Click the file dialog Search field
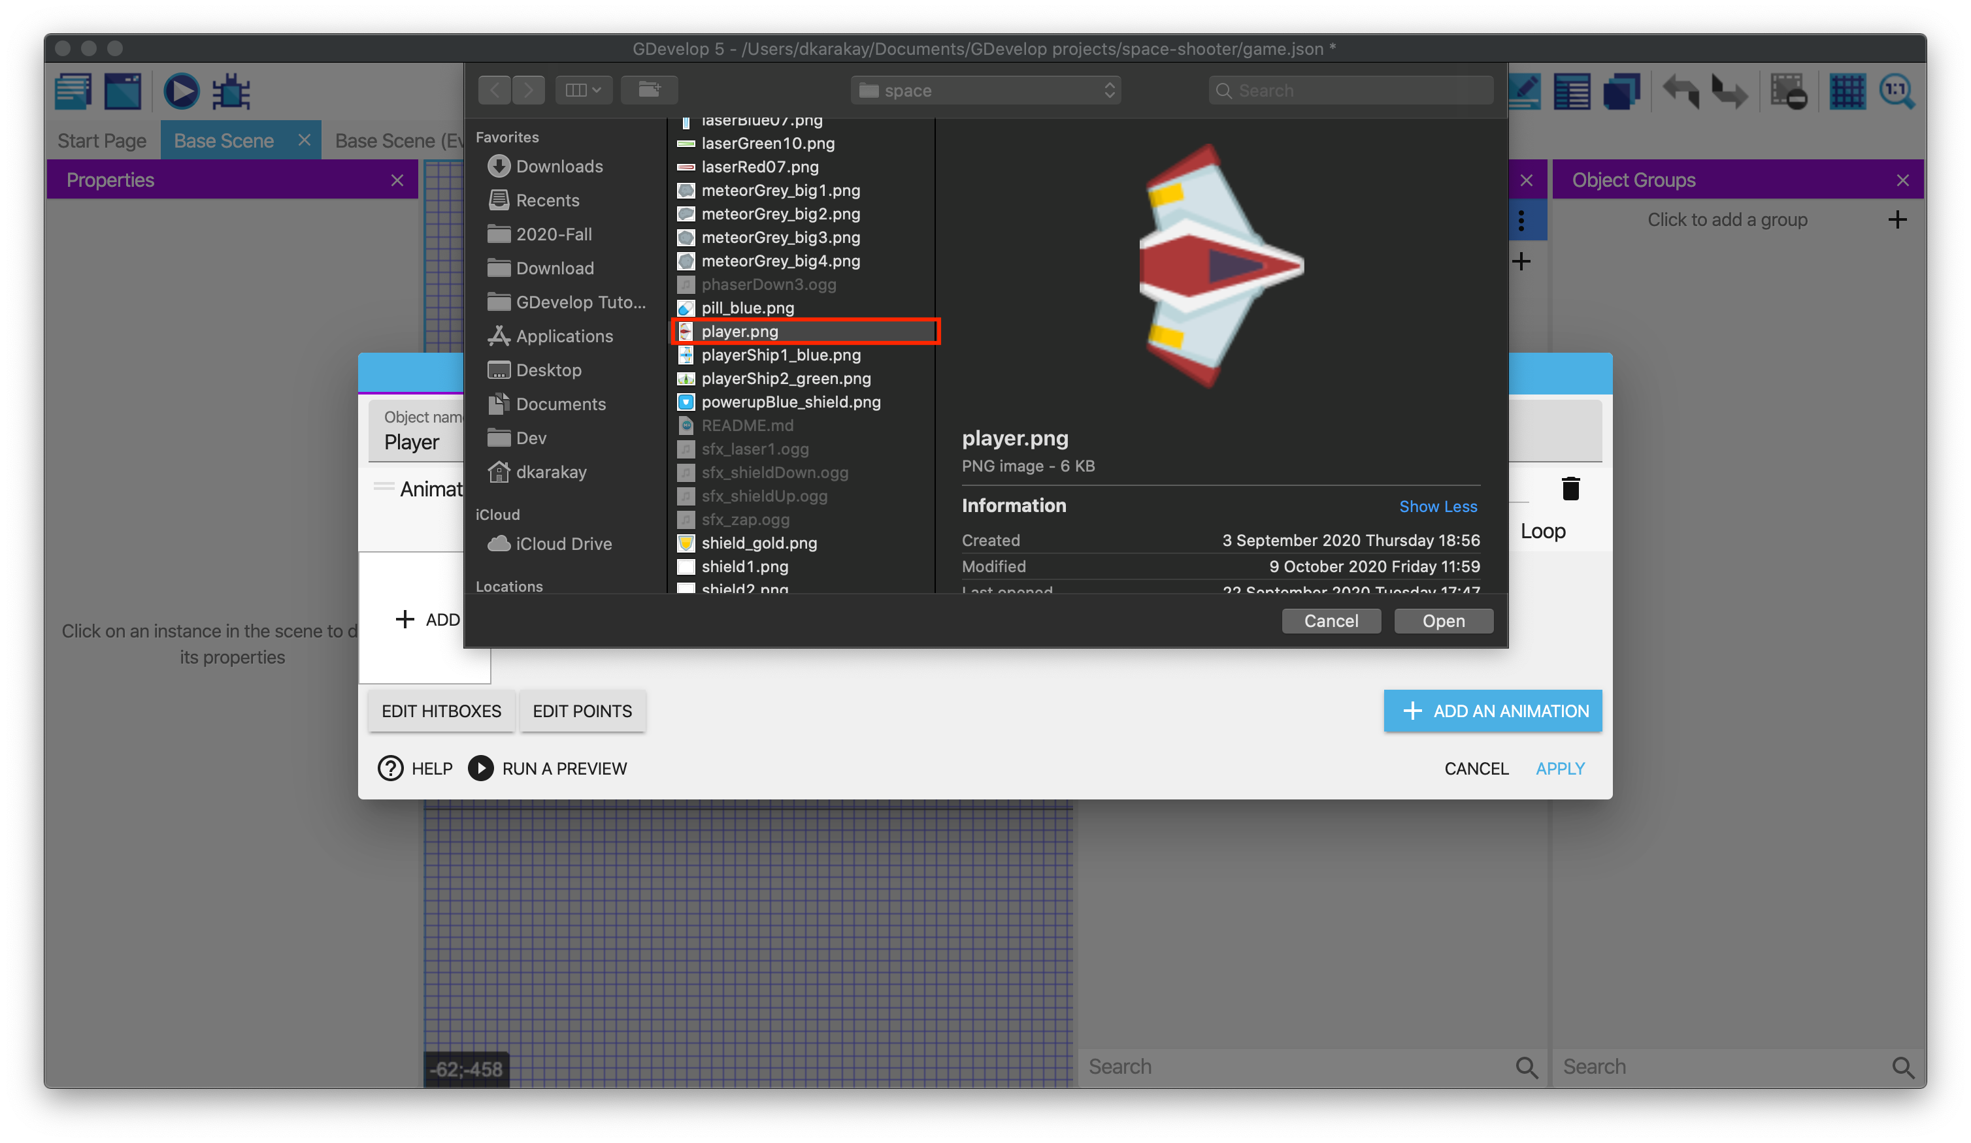Screen dimensions: 1971x1143 [x=1351, y=91]
